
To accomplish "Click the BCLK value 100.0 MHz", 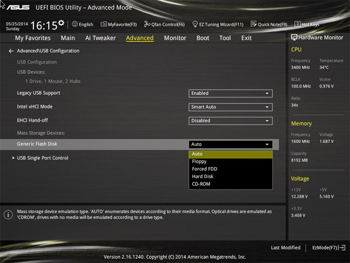I will (x=301, y=86).
